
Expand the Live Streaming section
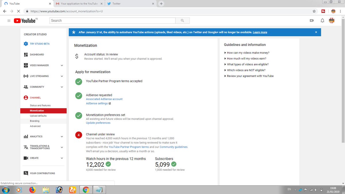pyautogui.click(x=62, y=76)
